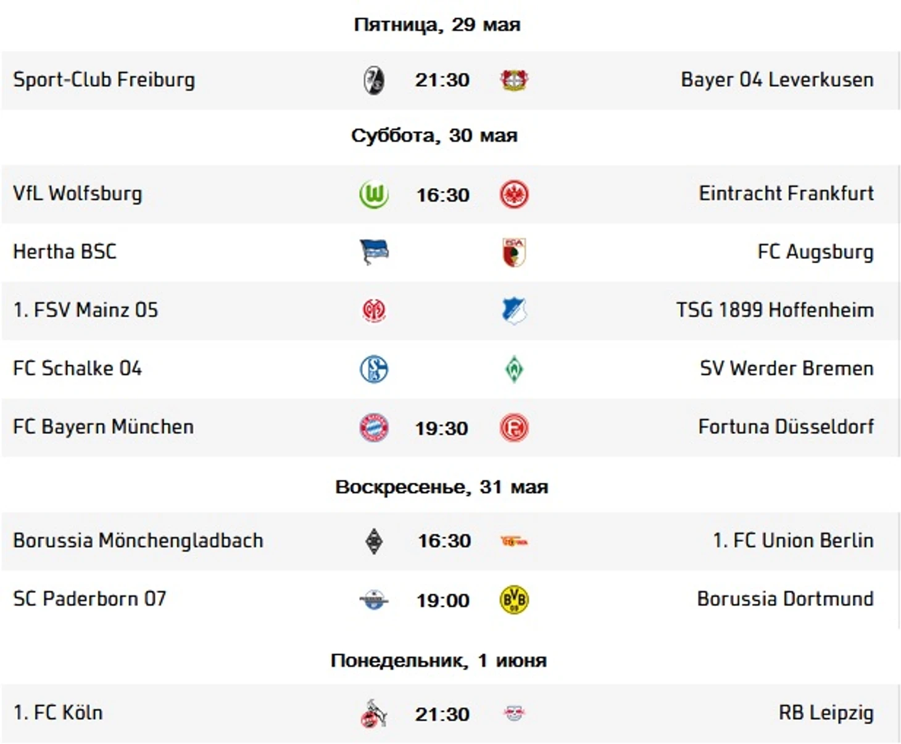This screenshot has width=901, height=744.
Task: Click the FC Schalke 04 blue logo
Action: click(374, 369)
